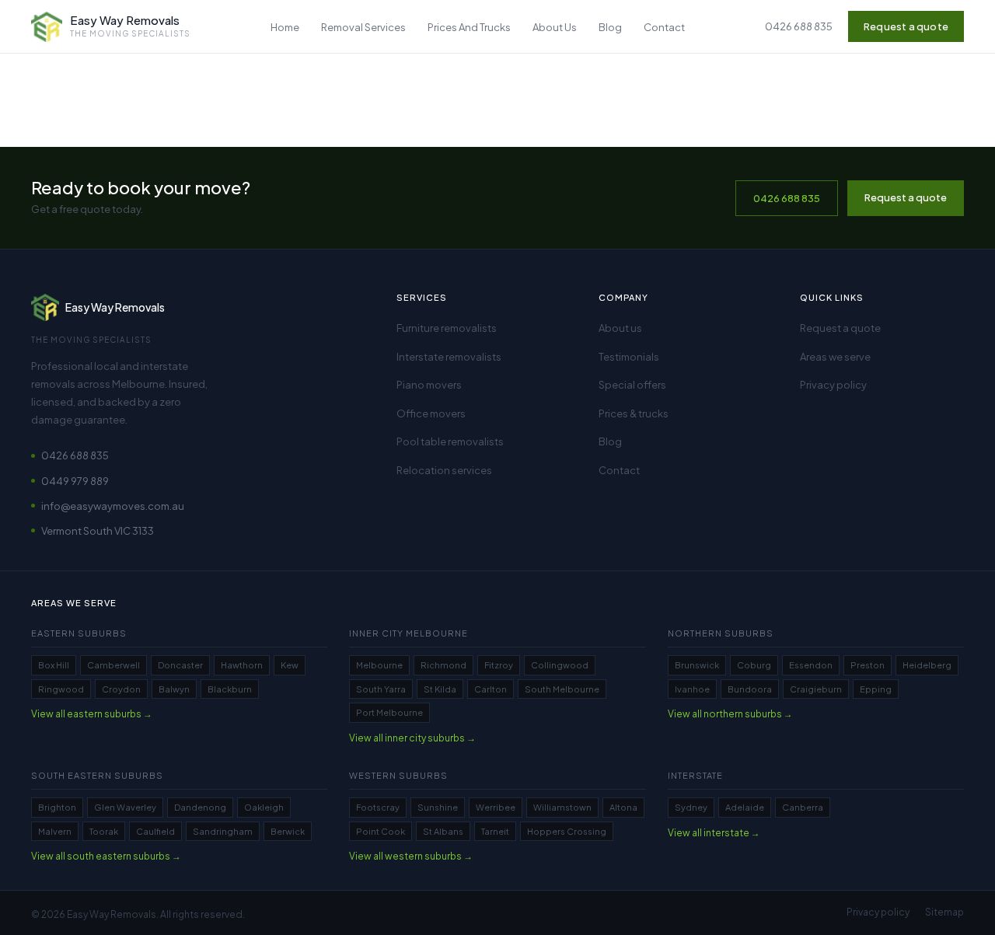
Task: Open the Home menu item
Action: 285,27
